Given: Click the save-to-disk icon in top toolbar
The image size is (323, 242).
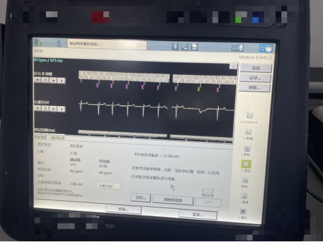Looking at the screenshot, I should pyautogui.click(x=195, y=47).
